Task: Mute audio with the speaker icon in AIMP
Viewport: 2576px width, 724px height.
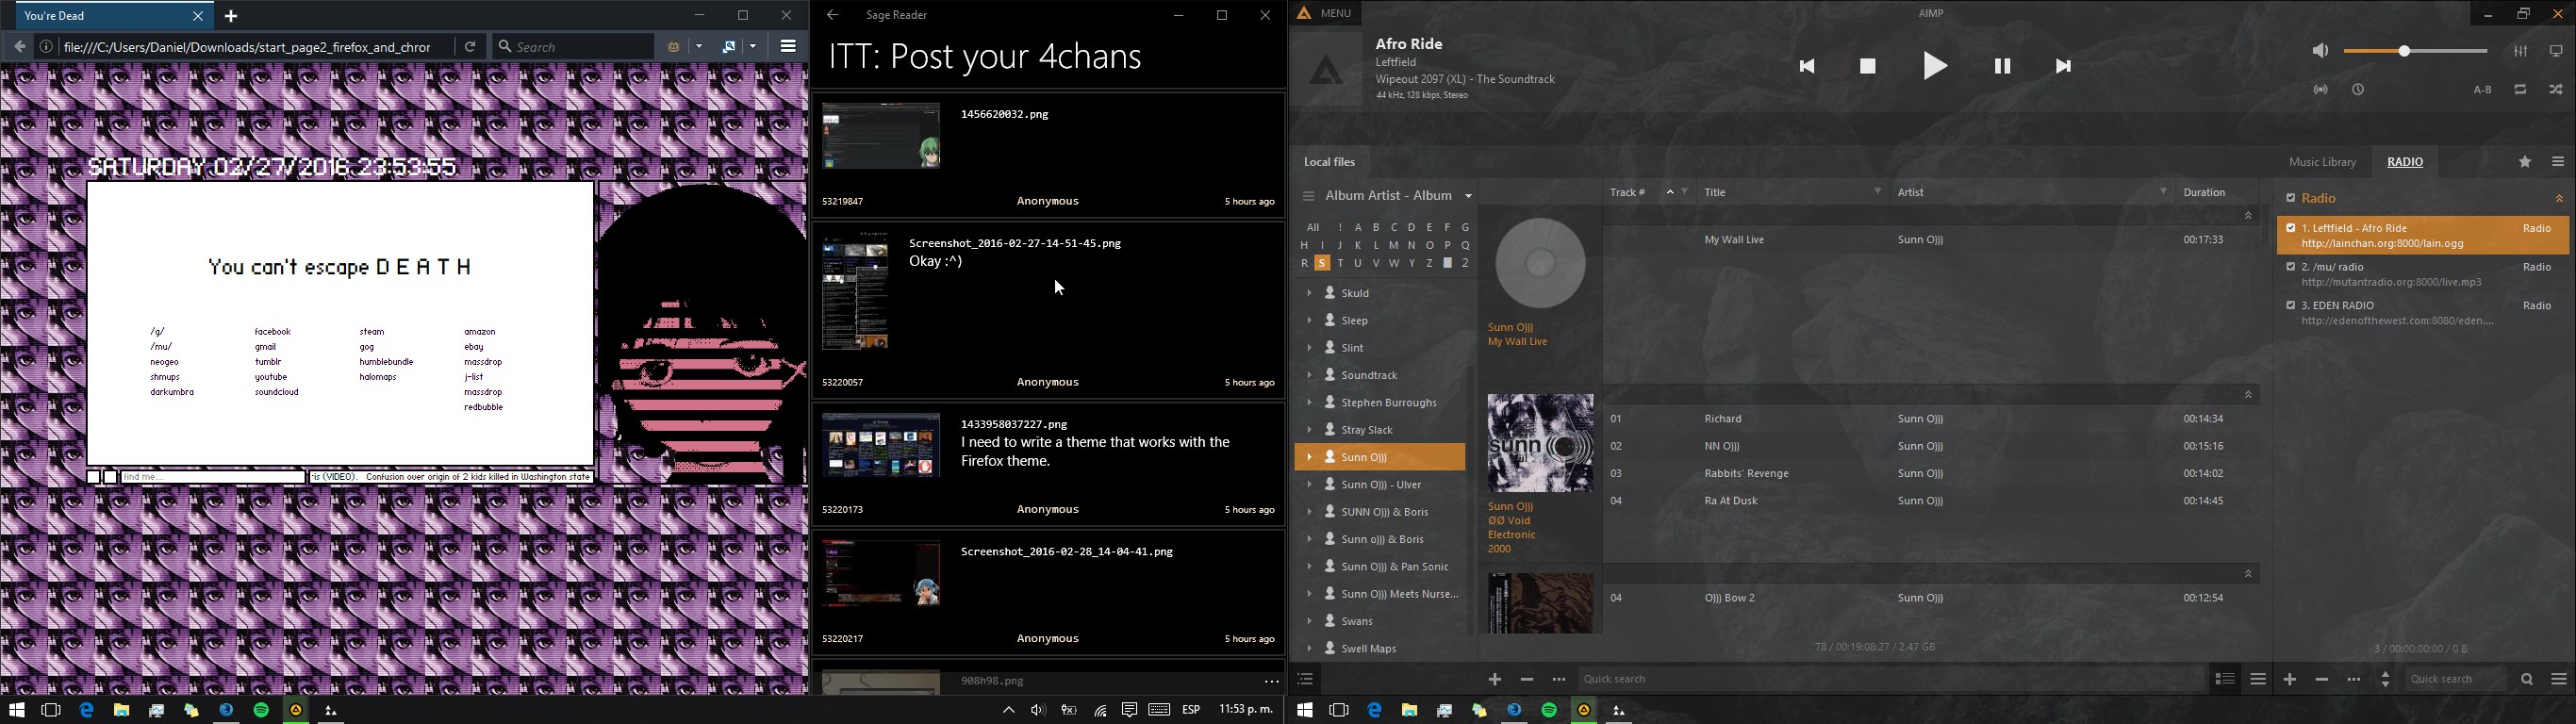Action: [2320, 51]
